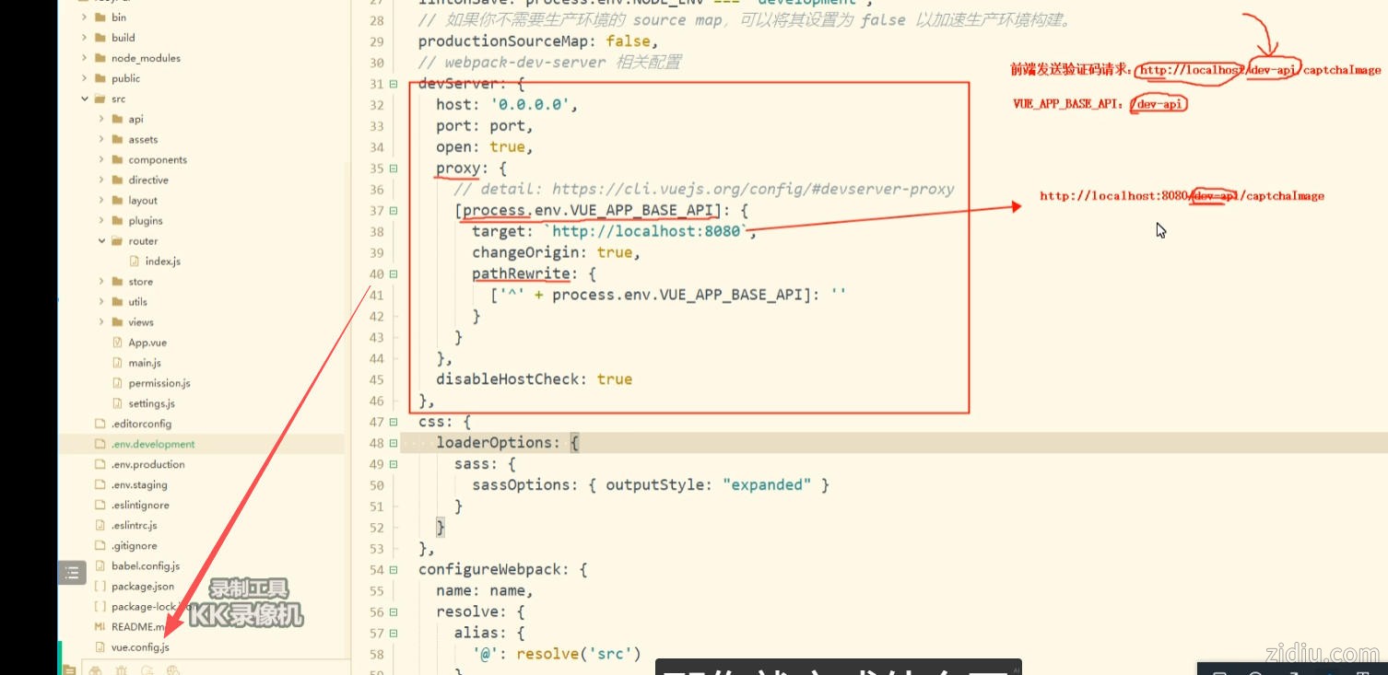Click the outline list icon on left edge
Image resolution: width=1388 pixels, height=675 pixels.
72,573
